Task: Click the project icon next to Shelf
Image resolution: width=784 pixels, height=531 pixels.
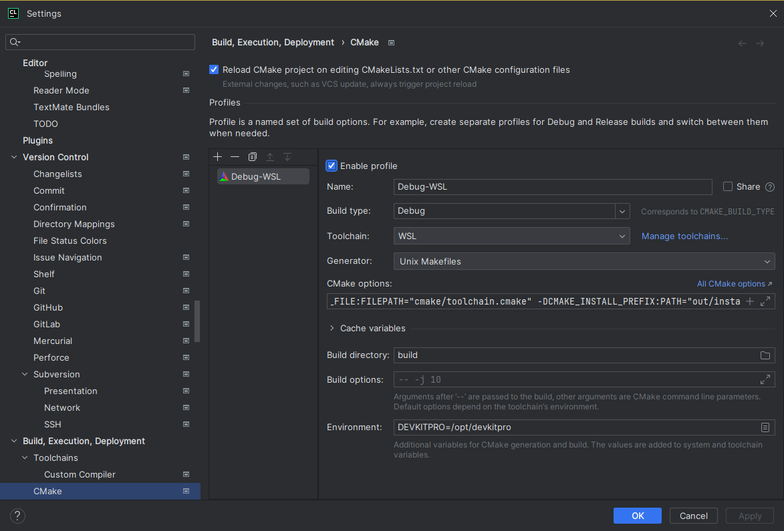Action: coord(186,275)
